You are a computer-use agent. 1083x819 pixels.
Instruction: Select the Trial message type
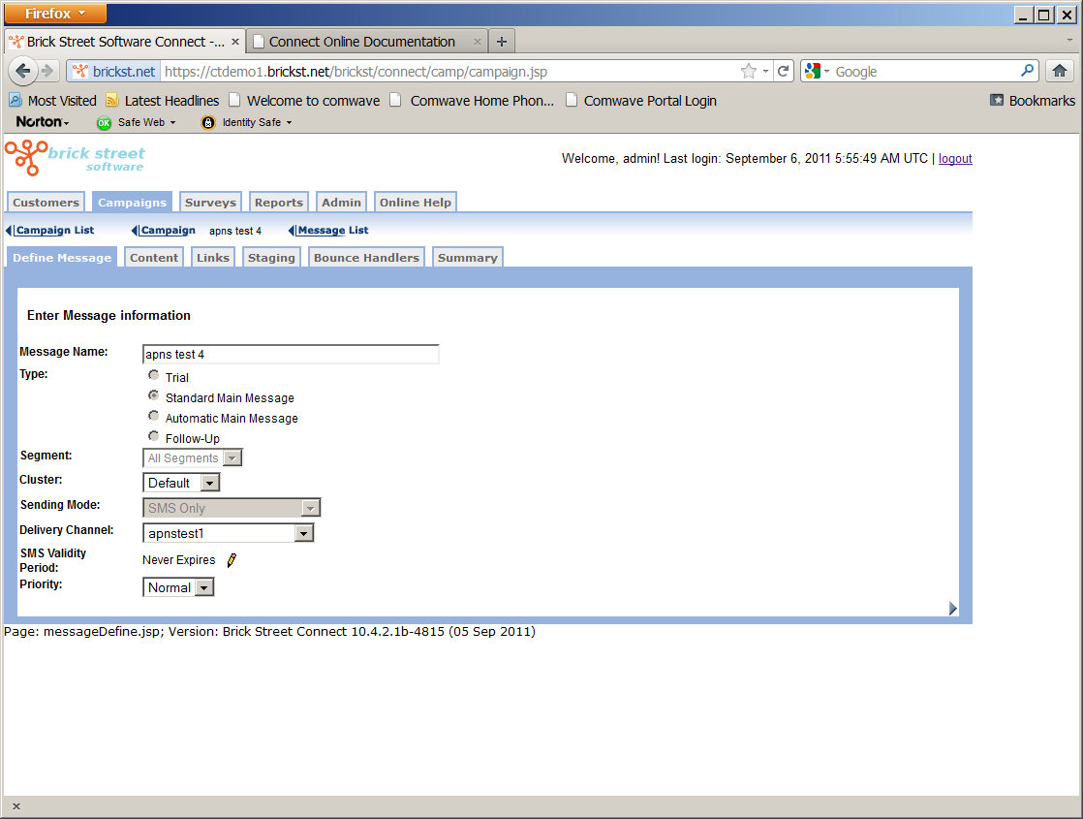pyautogui.click(x=154, y=376)
